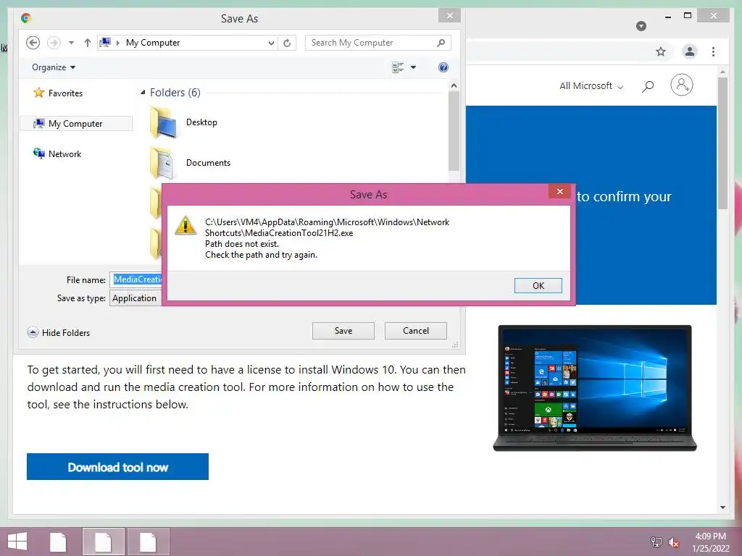Click the first blank-page taskbar icon
This screenshot has width=742, height=556.
[58, 542]
